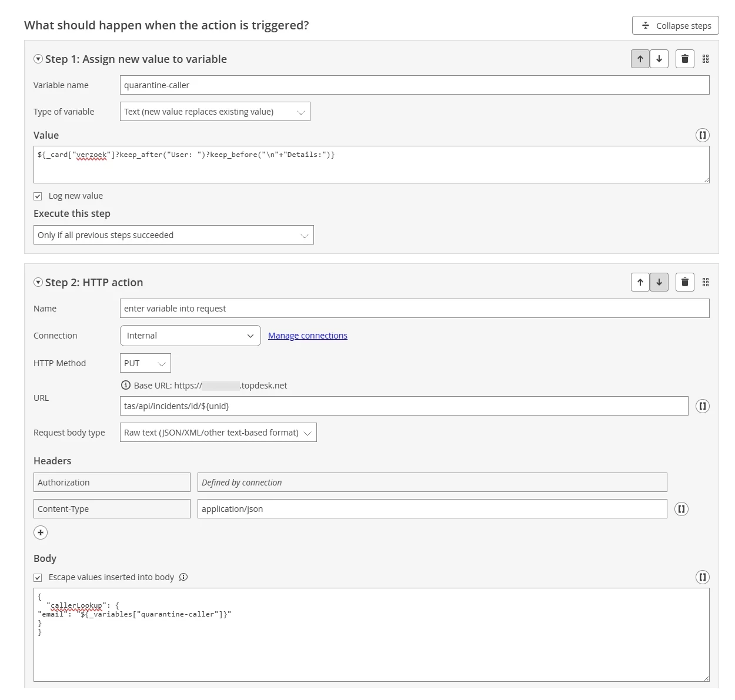
Task: Open Manage connections link
Action: (x=308, y=336)
